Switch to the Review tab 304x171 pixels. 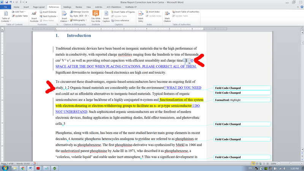point(79,7)
